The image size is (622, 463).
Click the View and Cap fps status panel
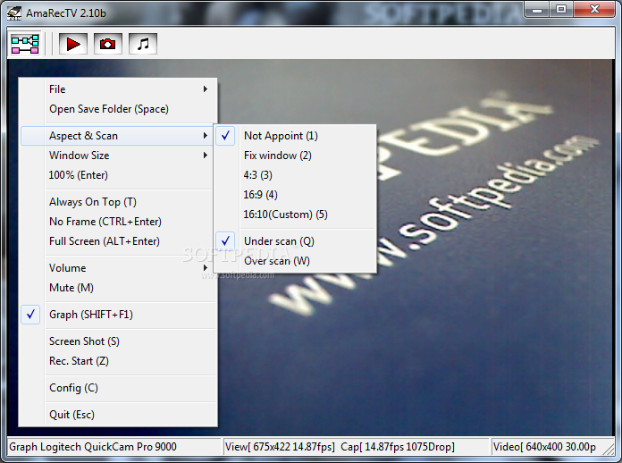pyautogui.click(x=356, y=447)
